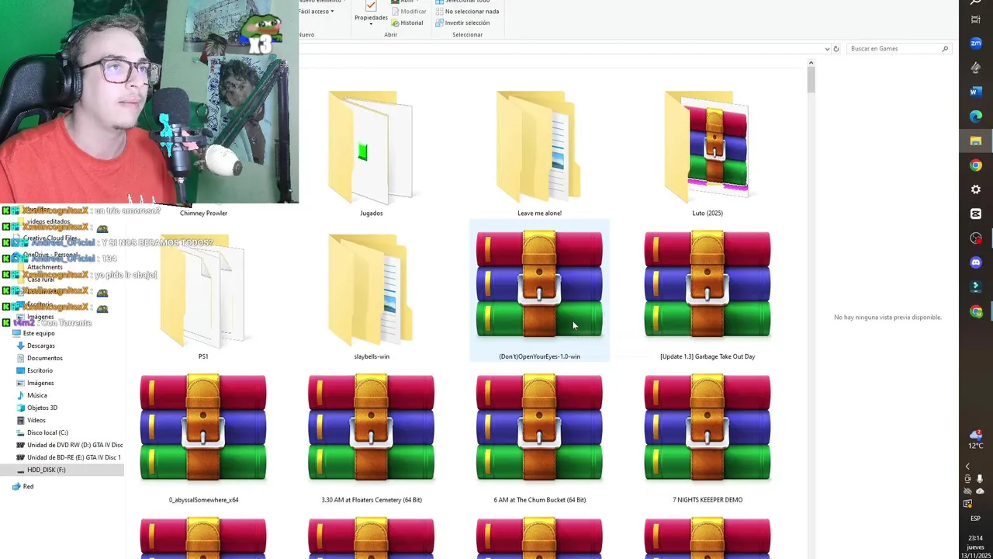Image resolution: width=993 pixels, height=559 pixels.
Task: Open the Propiedades dropdown arrow
Action: (371, 24)
